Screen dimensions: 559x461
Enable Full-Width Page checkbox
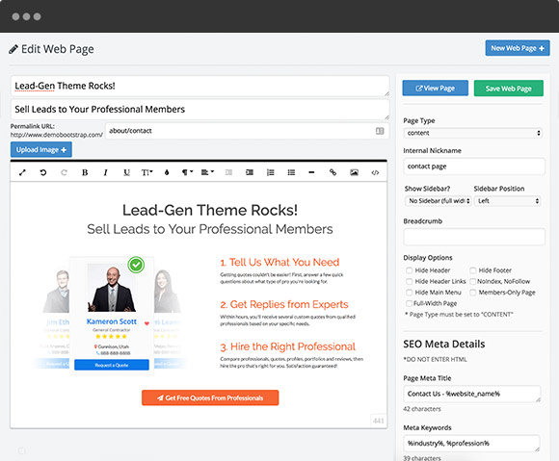pos(409,304)
